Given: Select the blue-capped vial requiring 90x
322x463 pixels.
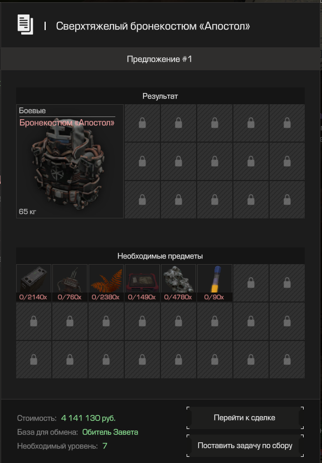Looking at the screenshot, I should (x=214, y=283).
